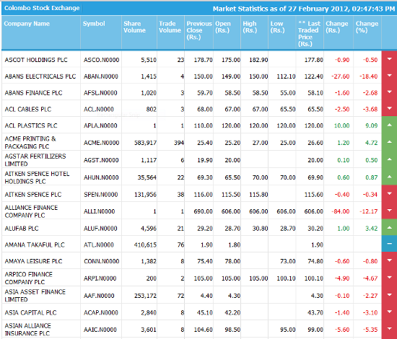This screenshot has height=339, width=397.
Task: Click the symbol ABAN.N0000
Action: tap(101, 76)
